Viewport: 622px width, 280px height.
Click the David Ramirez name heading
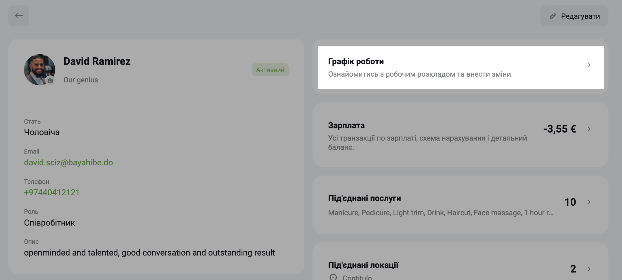[x=97, y=61]
